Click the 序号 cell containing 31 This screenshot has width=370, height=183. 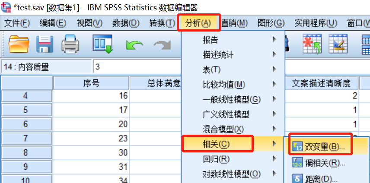[91, 167]
